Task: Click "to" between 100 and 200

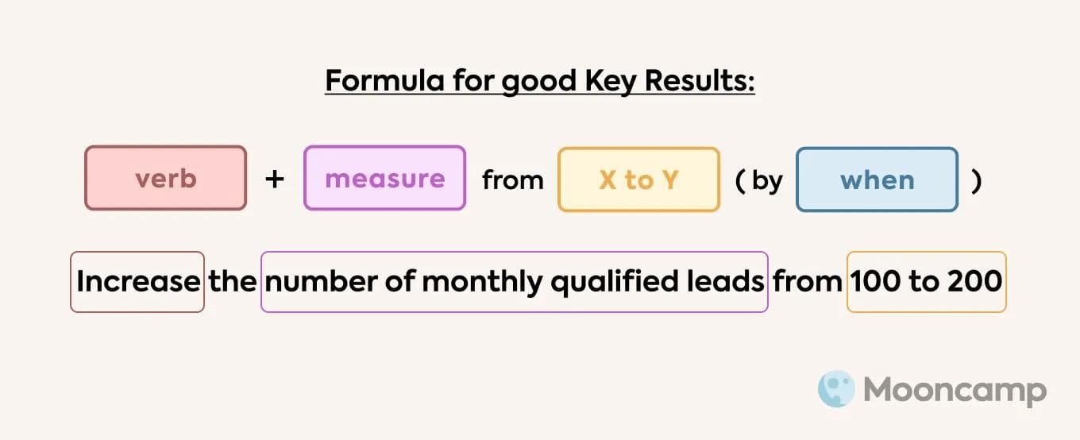Action: pyautogui.click(x=924, y=282)
